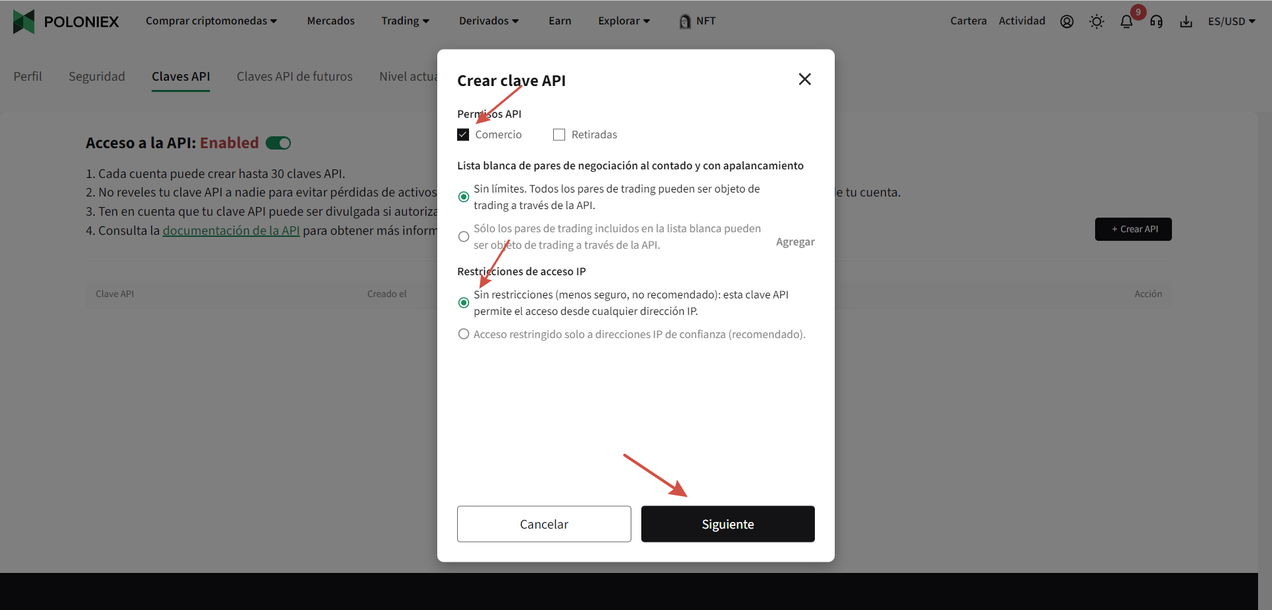Open the user account profile icon

(x=1067, y=21)
